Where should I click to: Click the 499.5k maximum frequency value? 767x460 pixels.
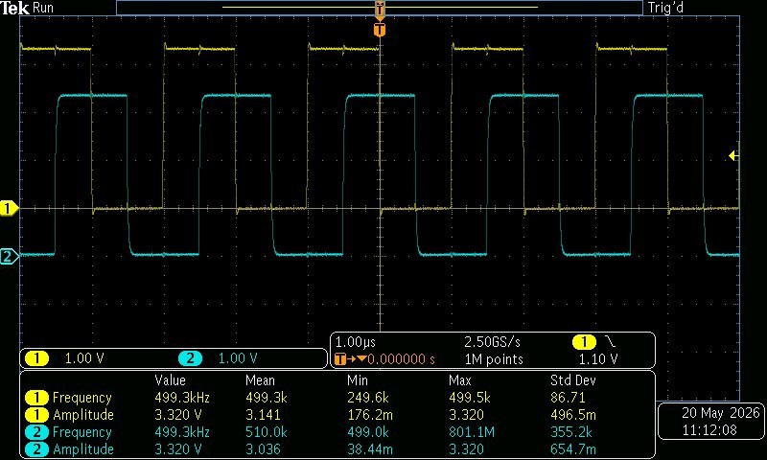tap(470, 398)
